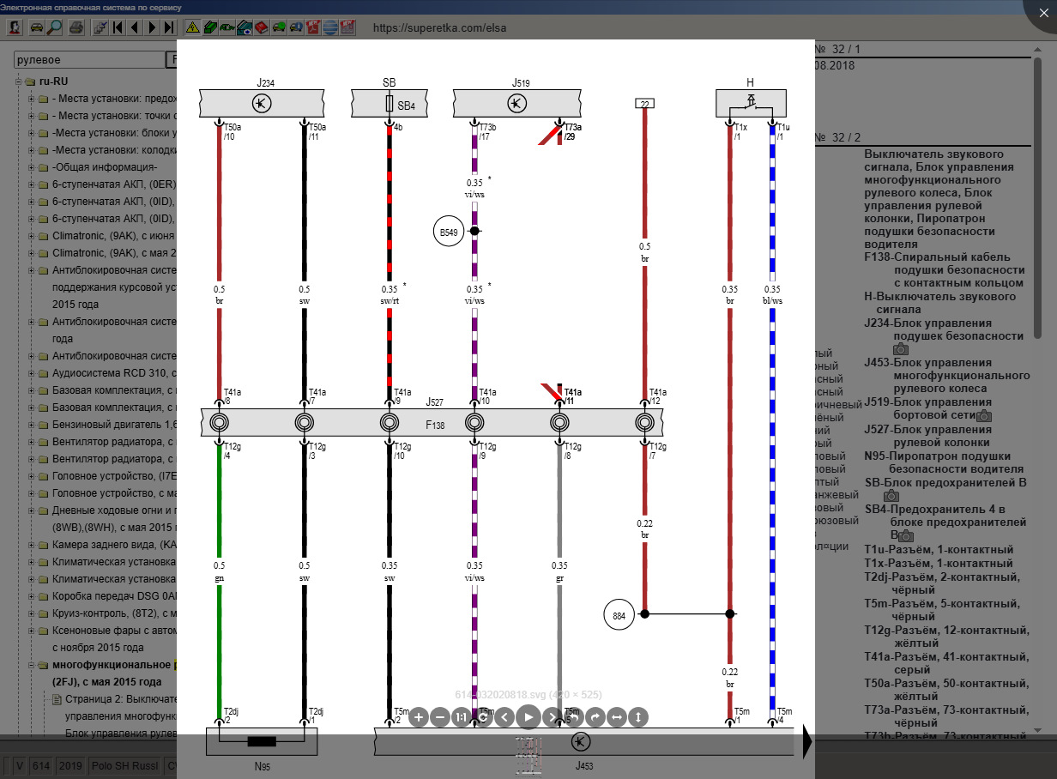The image size is (1057, 779).
Task: Zoom in with the plus viewer button
Action: 418,717
